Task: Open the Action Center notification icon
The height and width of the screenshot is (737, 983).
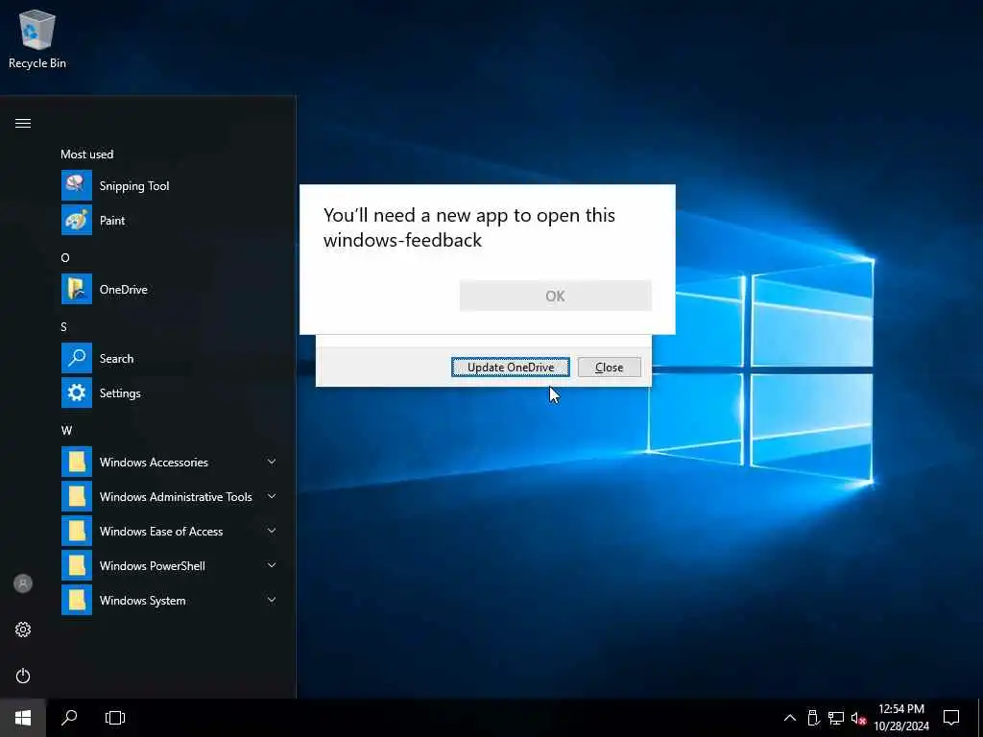Action: click(951, 718)
